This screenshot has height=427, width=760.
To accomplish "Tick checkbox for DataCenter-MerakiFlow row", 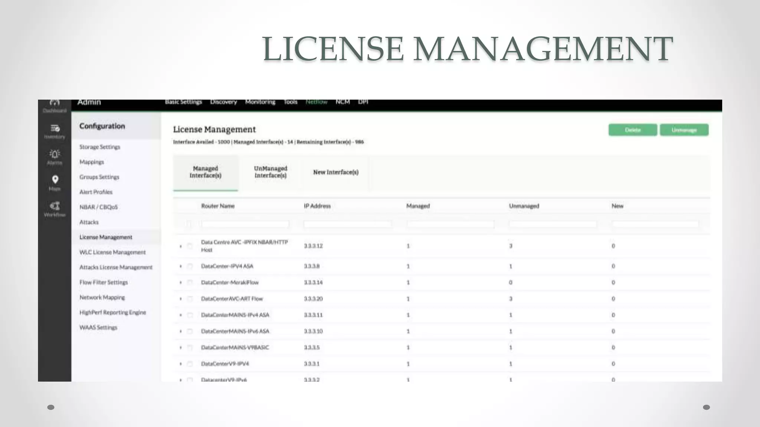I will tap(190, 282).
